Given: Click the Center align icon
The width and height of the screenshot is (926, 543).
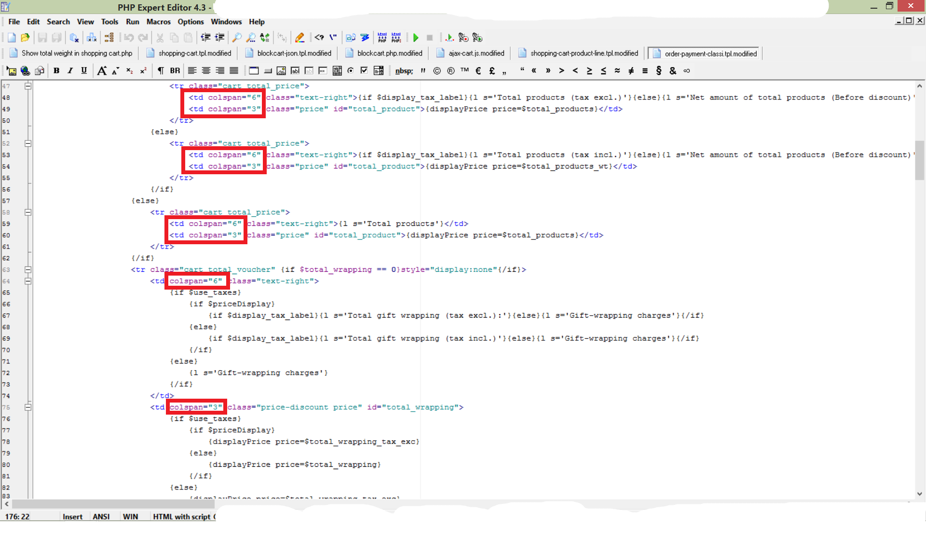Looking at the screenshot, I should [206, 70].
